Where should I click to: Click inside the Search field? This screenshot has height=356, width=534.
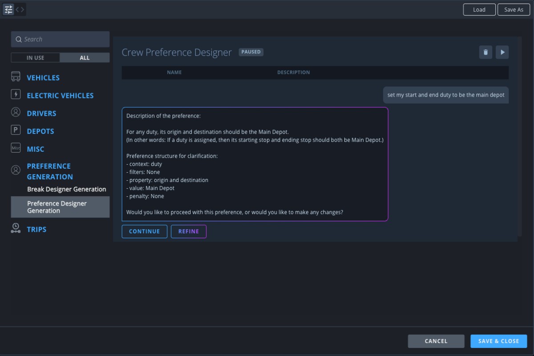point(60,39)
